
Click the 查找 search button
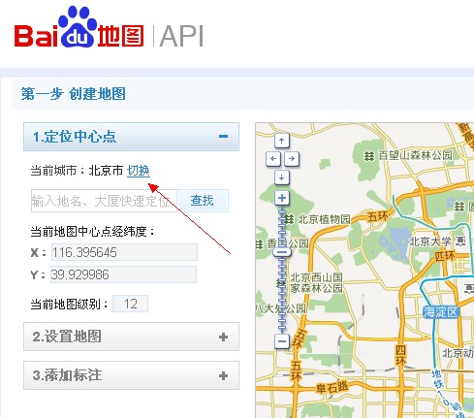[203, 201]
